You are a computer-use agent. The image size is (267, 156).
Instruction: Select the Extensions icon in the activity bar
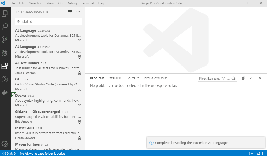click(x=5, y=66)
